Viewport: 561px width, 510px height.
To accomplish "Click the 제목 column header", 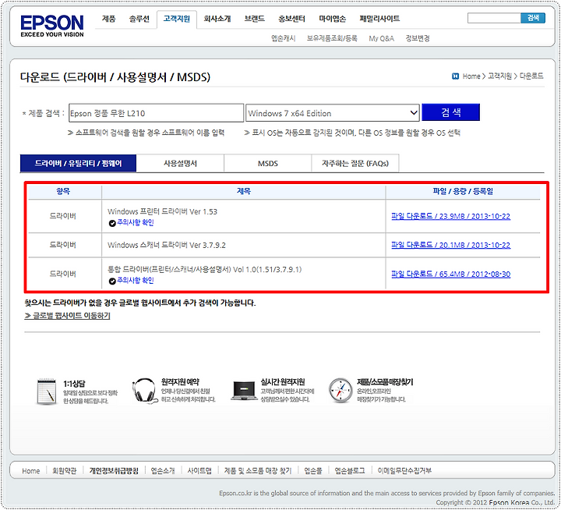I will click(x=244, y=191).
